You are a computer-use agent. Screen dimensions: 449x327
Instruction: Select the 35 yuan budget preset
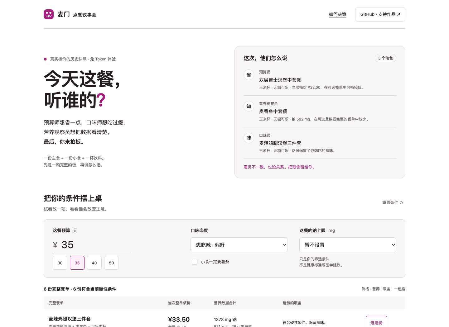click(77, 263)
